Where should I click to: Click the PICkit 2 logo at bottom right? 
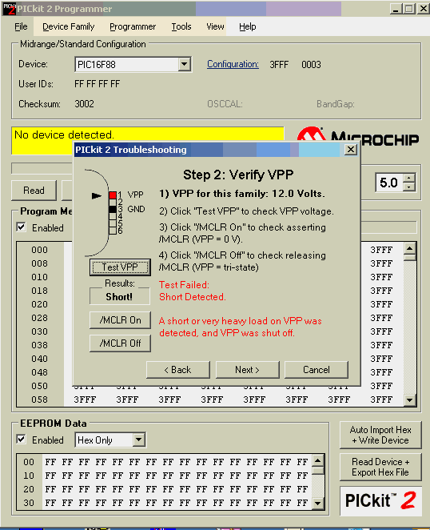point(380,501)
